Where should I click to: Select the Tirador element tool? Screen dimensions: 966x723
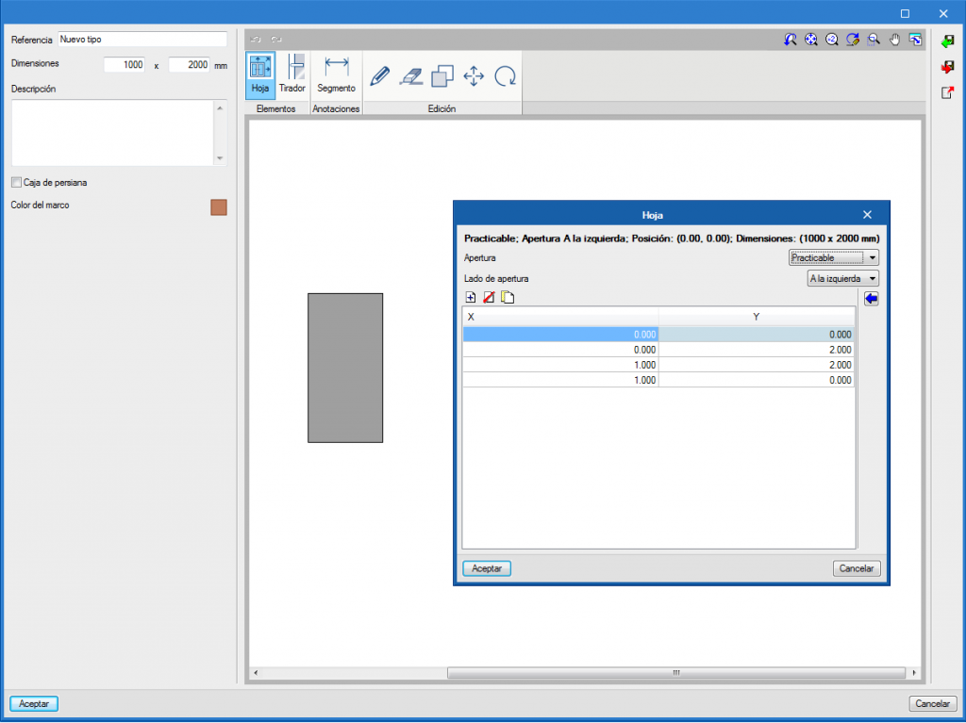[x=292, y=75]
